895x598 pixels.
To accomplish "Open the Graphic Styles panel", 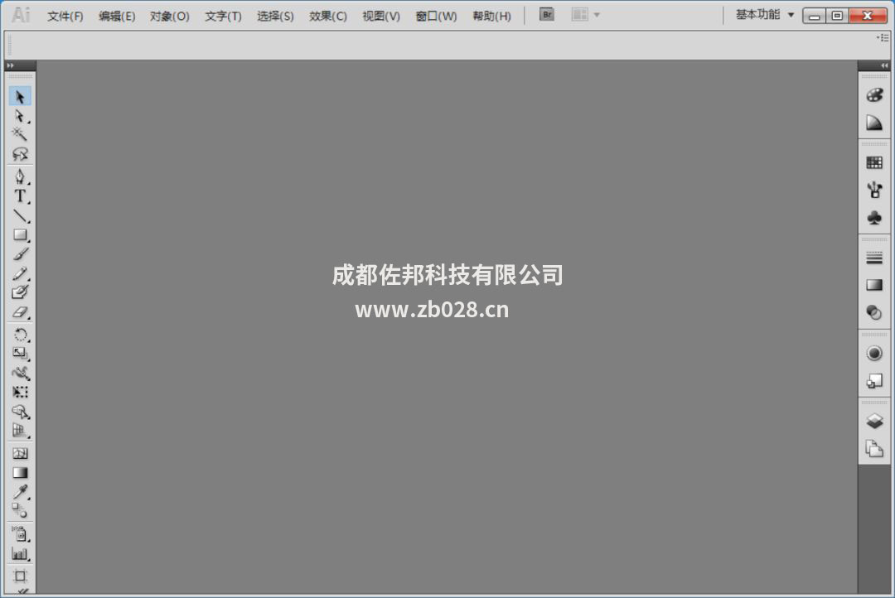I will (874, 381).
